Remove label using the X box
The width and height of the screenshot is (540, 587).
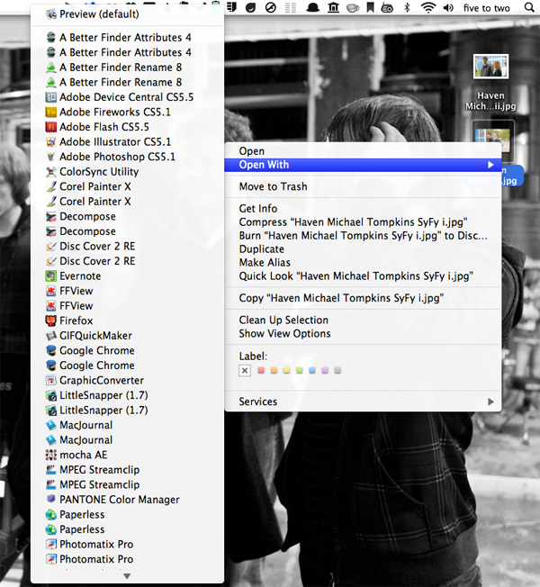coord(245,371)
